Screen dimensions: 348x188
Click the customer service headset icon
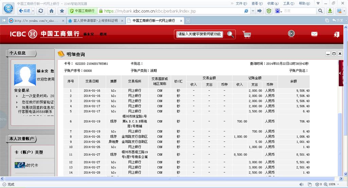coord(291,34)
